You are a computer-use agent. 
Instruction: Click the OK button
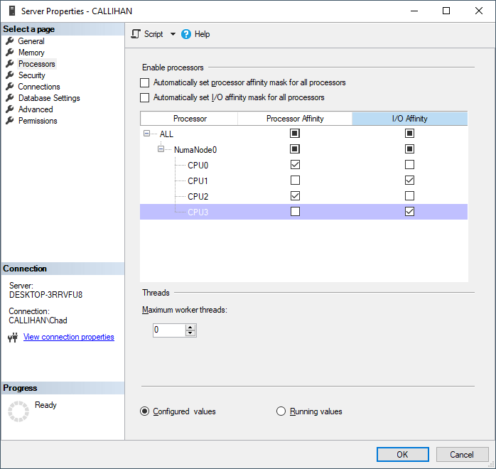click(x=402, y=454)
